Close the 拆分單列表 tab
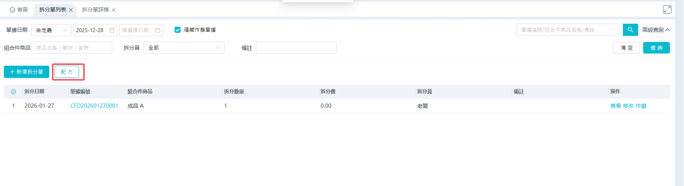 click(71, 10)
